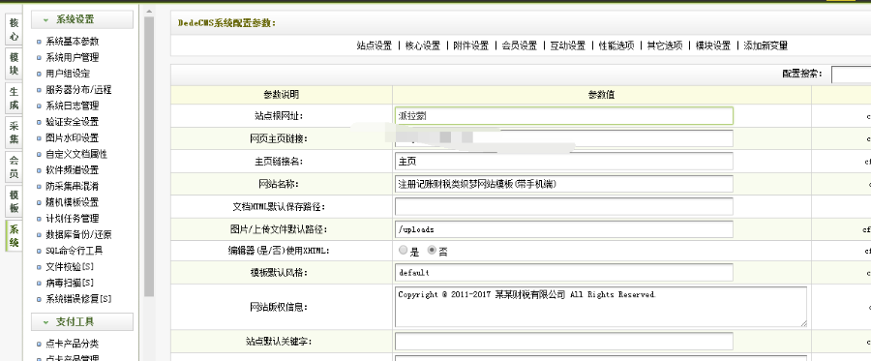Viewport: 871px width, 361px height.
Task: Switch to 性能选项 config tab
Action: [x=616, y=46]
